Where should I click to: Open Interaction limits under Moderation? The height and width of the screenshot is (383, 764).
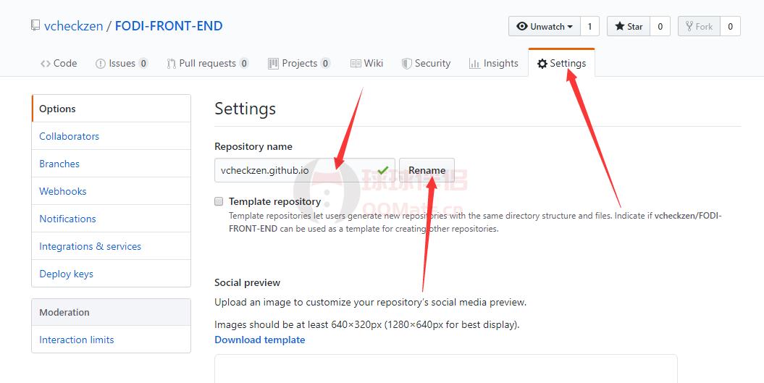(x=77, y=340)
